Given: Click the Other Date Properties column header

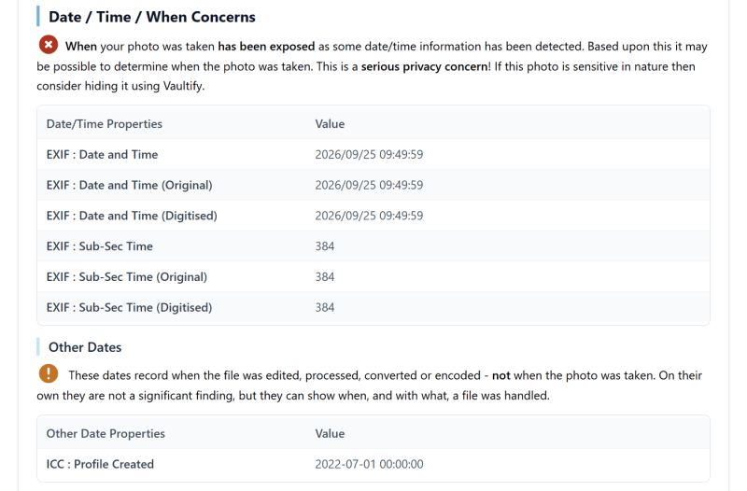Looking at the screenshot, I should tap(106, 433).
